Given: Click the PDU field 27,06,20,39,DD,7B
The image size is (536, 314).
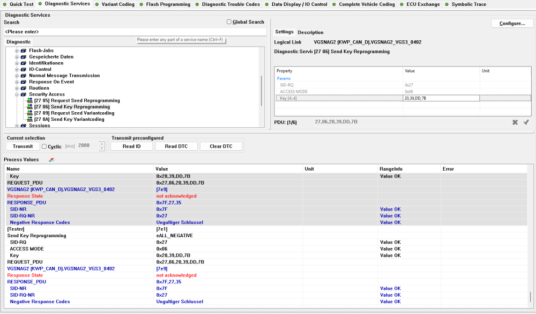Looking at the screenshot, I should point(411,122).
